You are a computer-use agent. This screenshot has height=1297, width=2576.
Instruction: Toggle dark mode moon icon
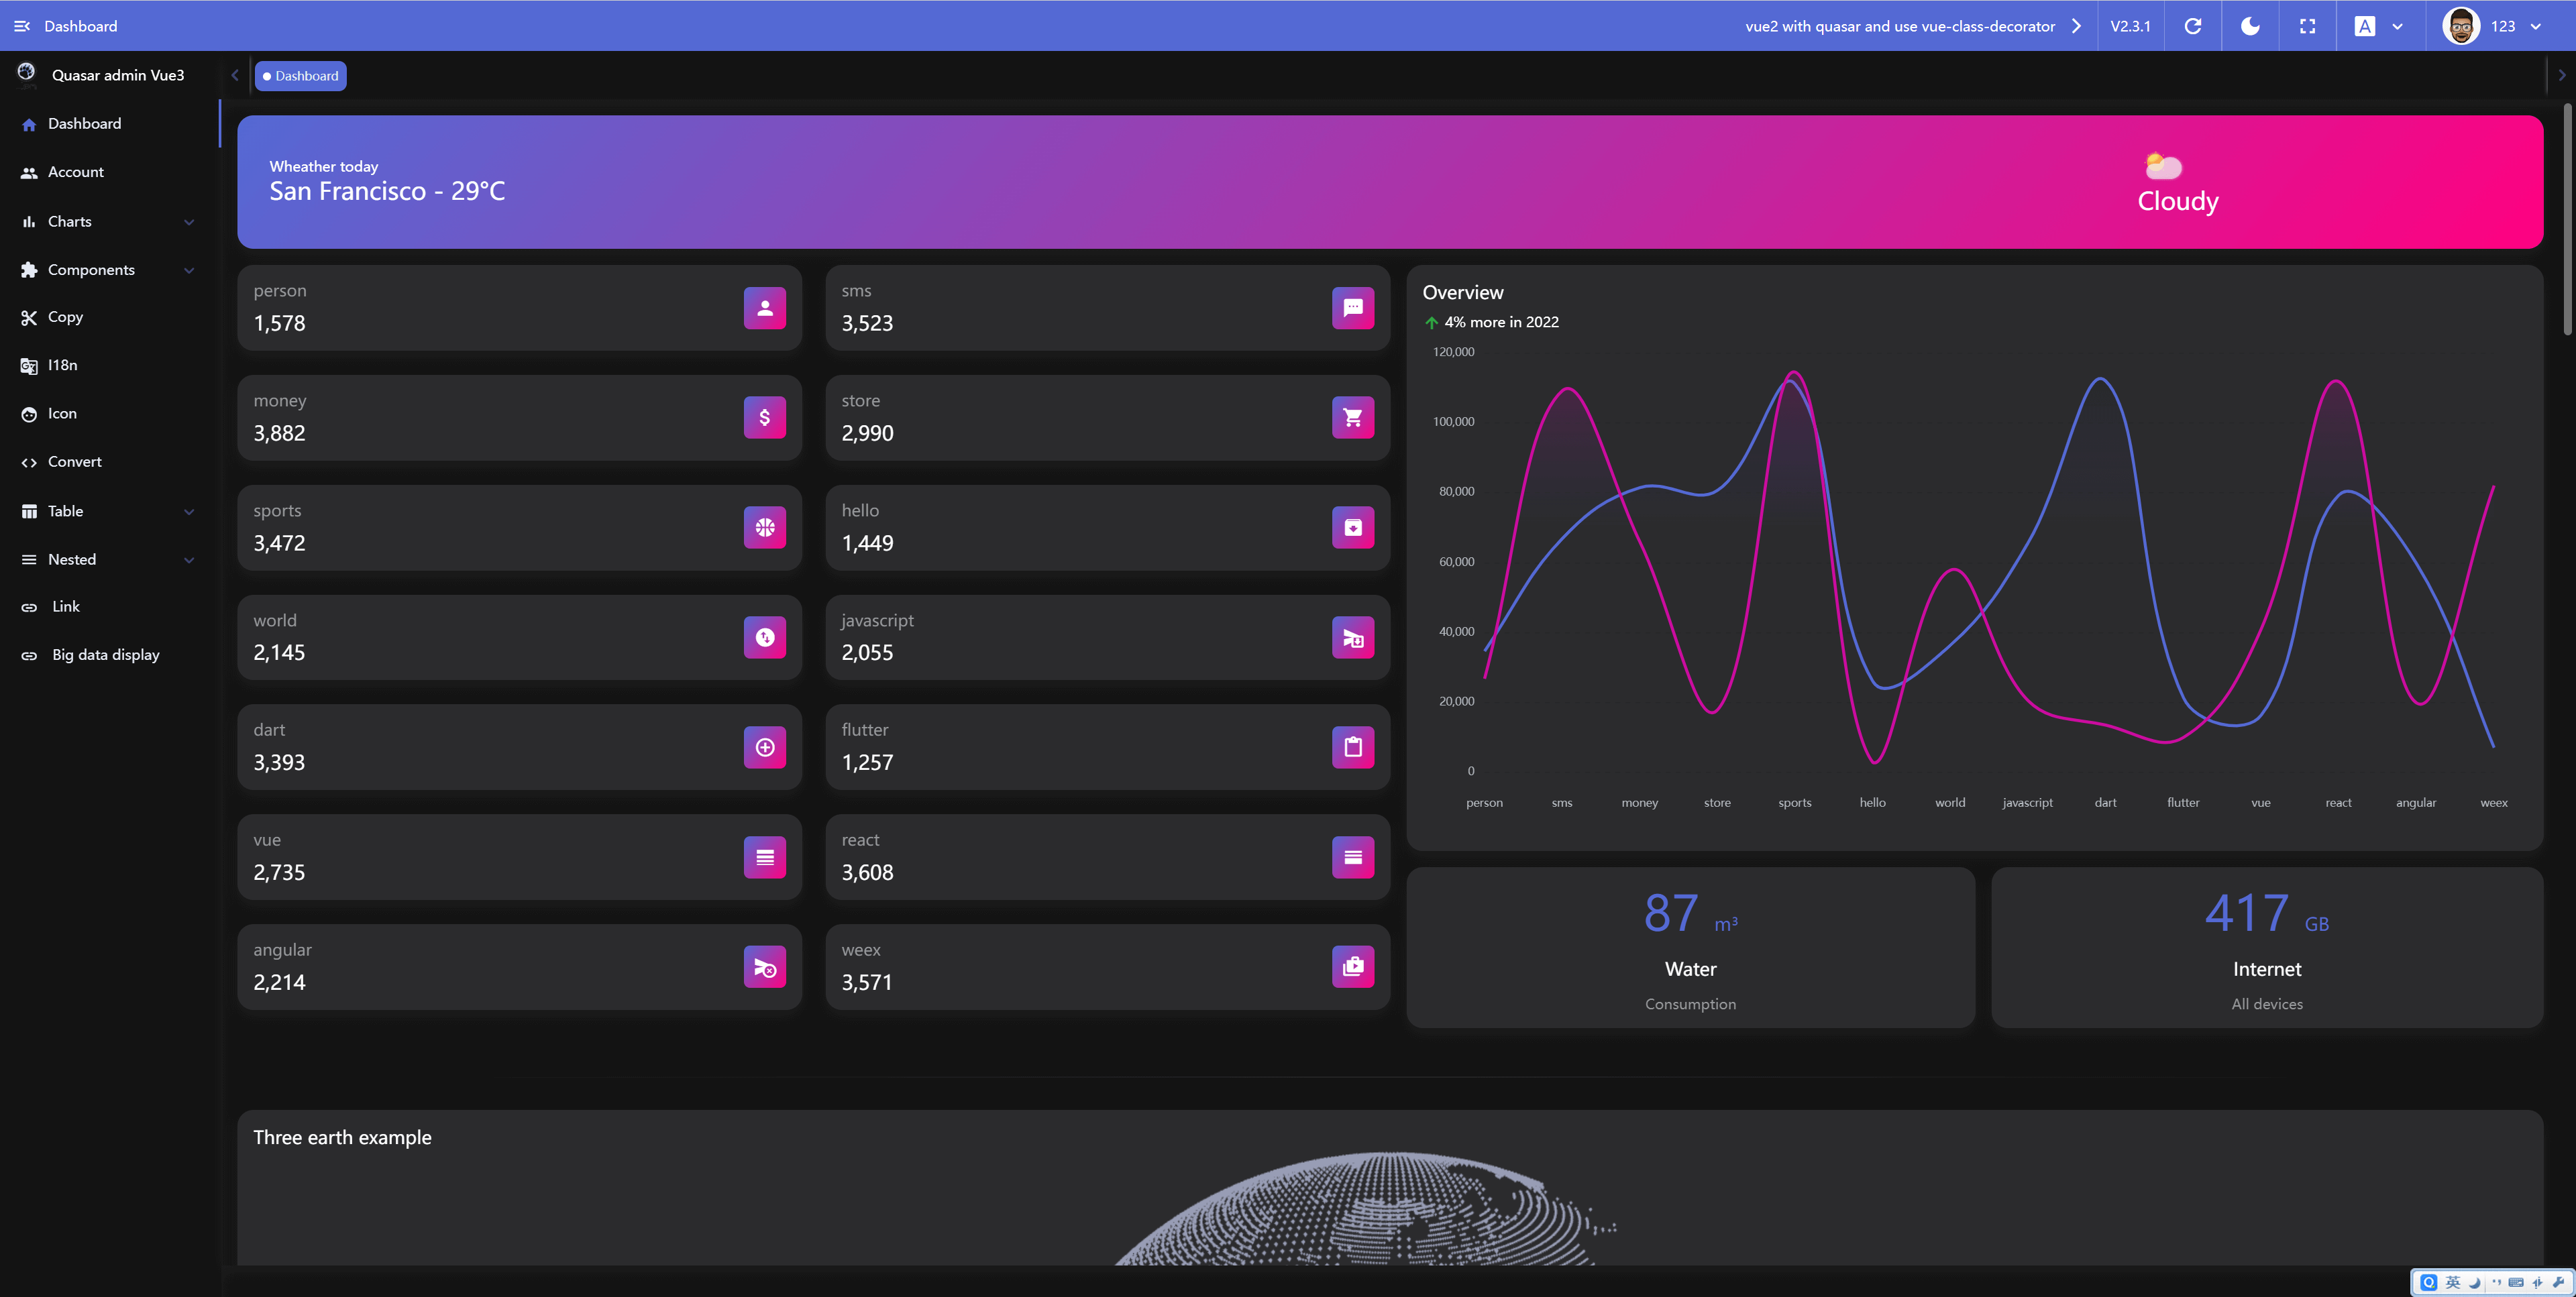(2249, 26)
